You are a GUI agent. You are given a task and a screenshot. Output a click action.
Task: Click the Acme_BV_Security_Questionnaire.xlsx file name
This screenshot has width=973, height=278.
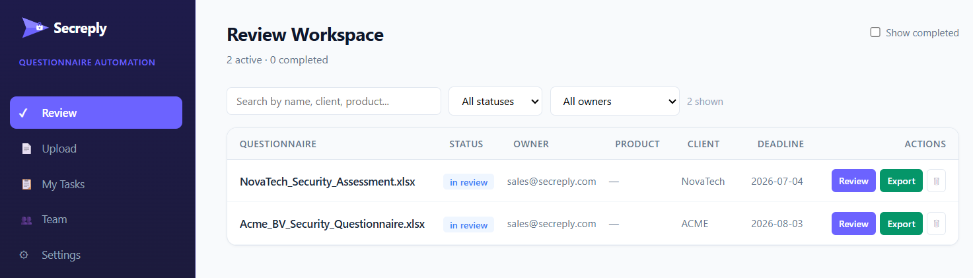coord(332,225)
